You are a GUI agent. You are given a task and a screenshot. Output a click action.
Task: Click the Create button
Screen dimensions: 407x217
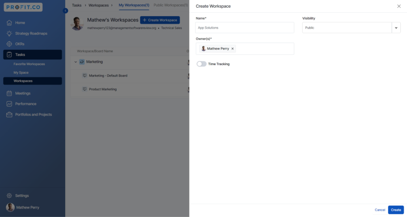pyautogui.click(x=396, y=210)
